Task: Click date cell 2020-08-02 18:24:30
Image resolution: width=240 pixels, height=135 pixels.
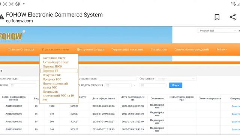Action: click(133, 114)
